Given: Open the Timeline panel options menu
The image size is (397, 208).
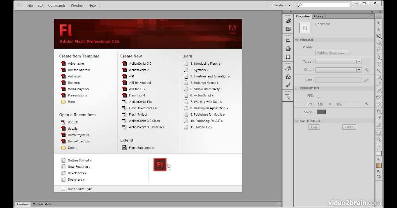Looking at the screenshot, I should (279, 204).
